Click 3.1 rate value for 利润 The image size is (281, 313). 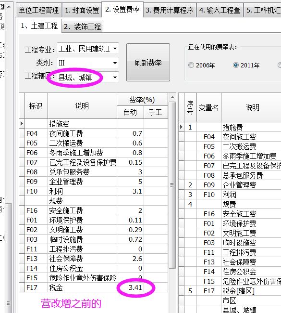tap(130, 191)
